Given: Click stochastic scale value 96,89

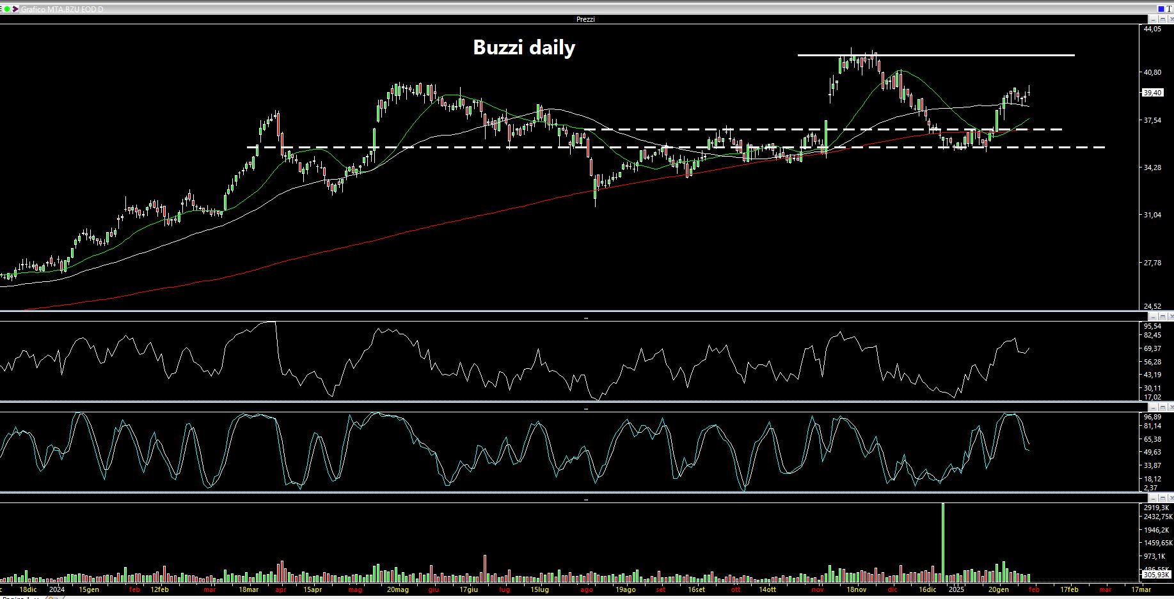Looking at the screenshot, I should pos(1152,417).
